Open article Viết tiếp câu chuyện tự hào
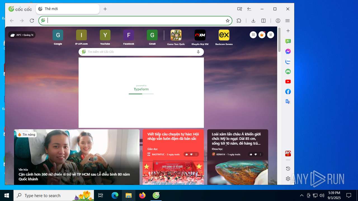This screenshot has width=358, height=201. pyautogui.click(x=173, y=137)
